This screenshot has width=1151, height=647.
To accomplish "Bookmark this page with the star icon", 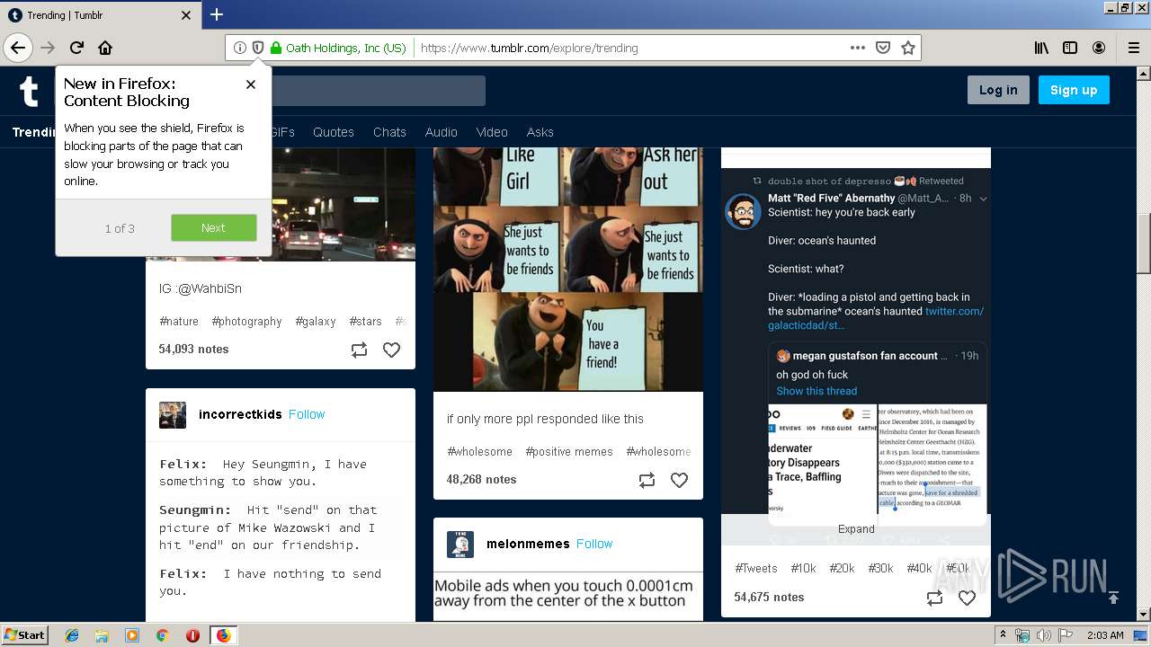I will coord(908,48).
